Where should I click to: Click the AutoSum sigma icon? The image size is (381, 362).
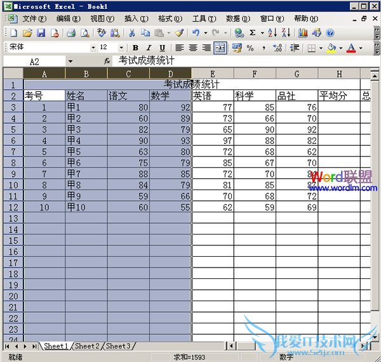253,33
